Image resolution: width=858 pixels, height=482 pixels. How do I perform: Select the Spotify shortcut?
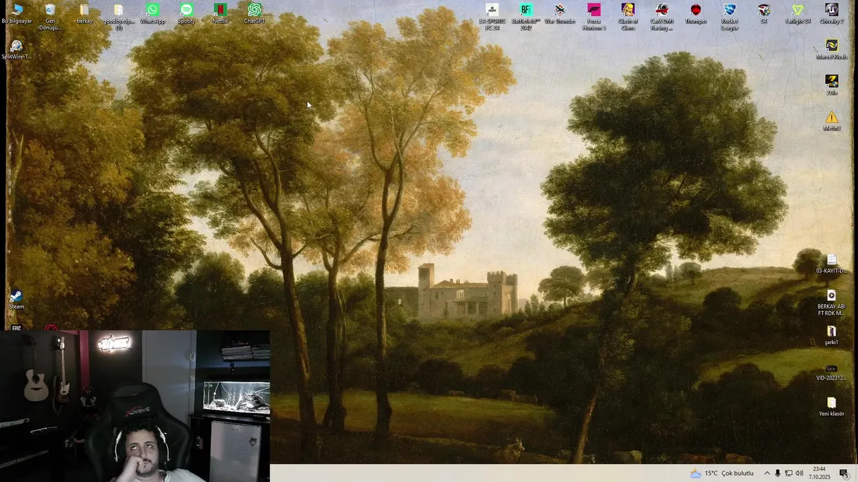pyautogui.click(x=186, y=14)
